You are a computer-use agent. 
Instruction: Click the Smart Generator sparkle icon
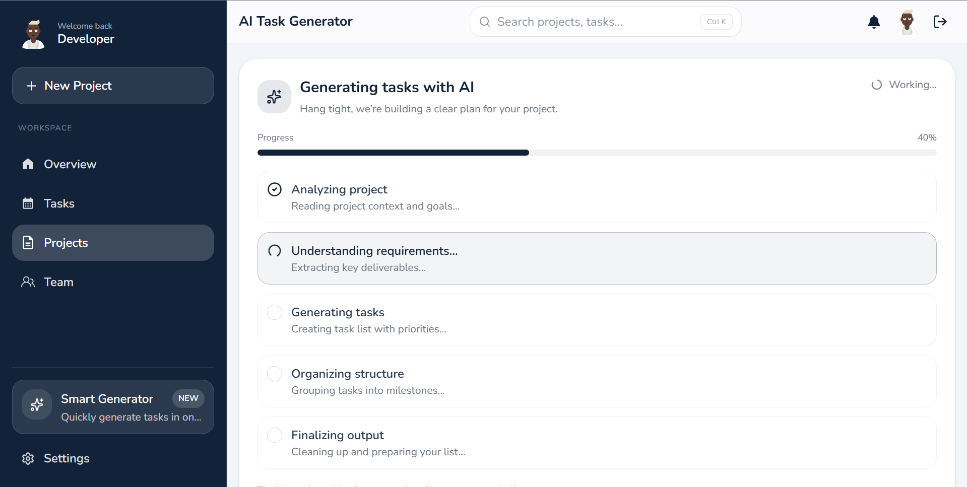37,404
